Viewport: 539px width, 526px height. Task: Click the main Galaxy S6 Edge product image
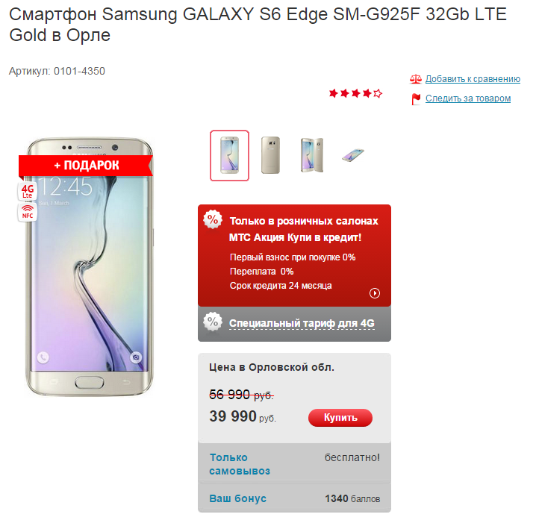pos(90,267)
